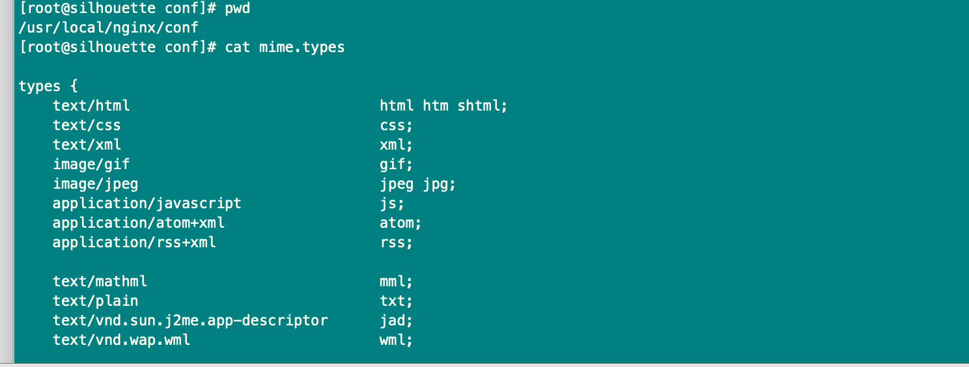Click the image/jpeg MIME type
Viewport: 969px width, 367px height.
pos(95,184)
